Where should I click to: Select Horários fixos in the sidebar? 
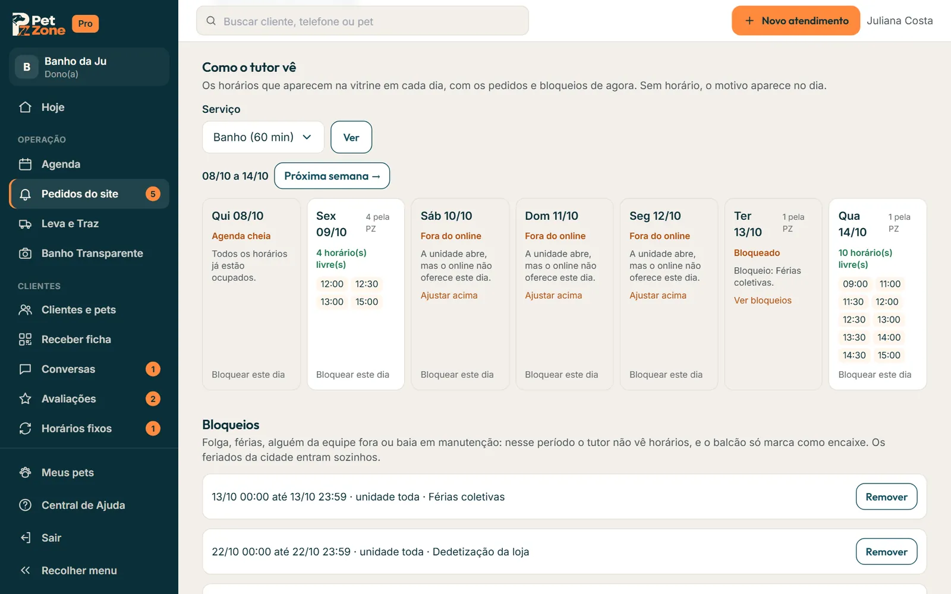point(89,429)
